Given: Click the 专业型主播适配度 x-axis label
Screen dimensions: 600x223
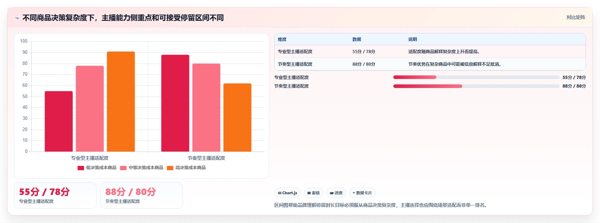Looking at the screenshot, I should (x=90, y=158).
